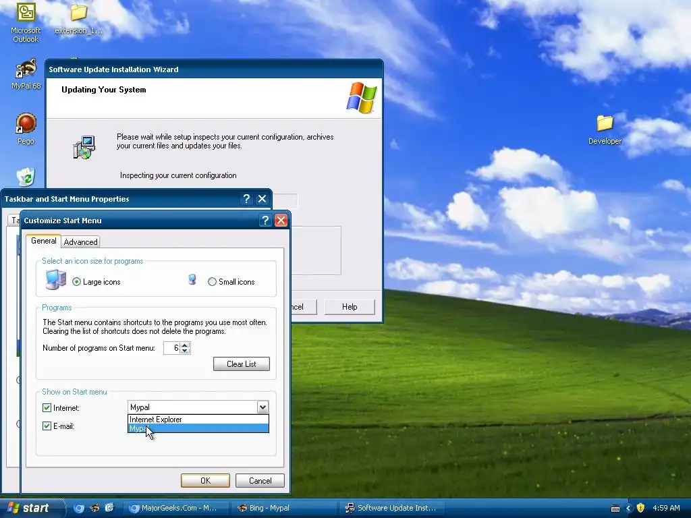Click the Software Update Installation Wizard titlebar

point(214,69)
